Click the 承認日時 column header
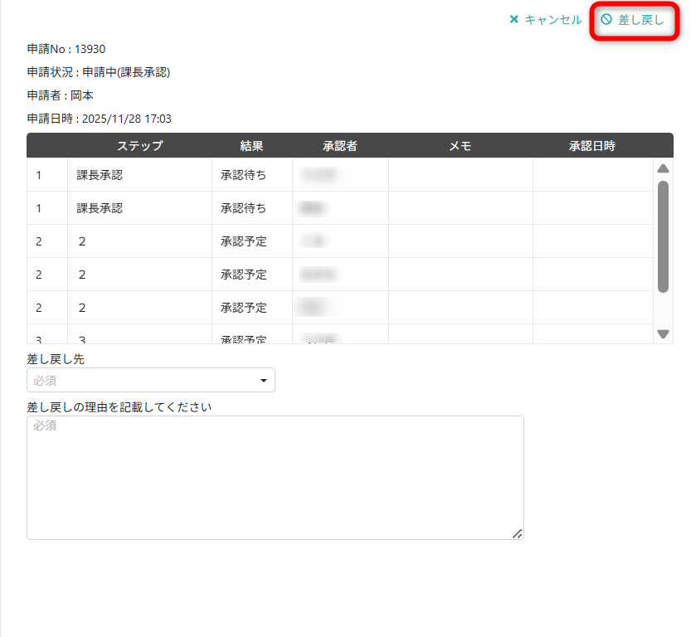The height and width of the screenshot is (637, 691). click(591, 146)
